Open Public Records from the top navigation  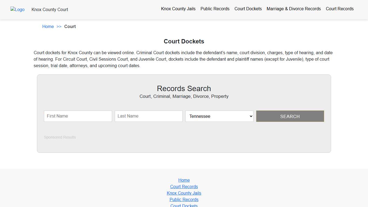tap(215, 9)
